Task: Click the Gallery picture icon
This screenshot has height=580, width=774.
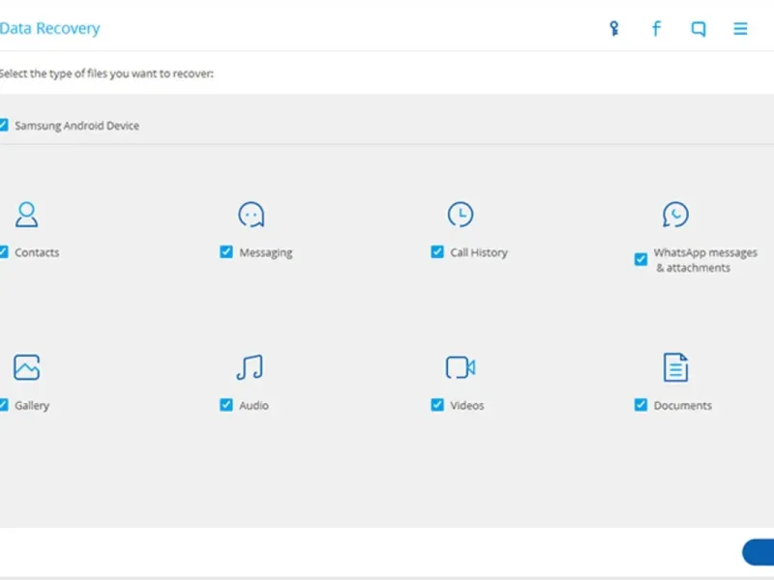Action: [x=27, y=367]
